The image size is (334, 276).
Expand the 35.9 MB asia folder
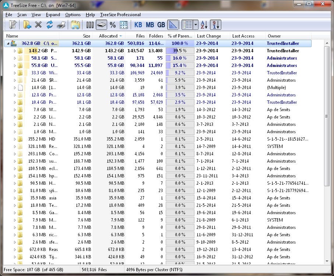click(15, 198)
